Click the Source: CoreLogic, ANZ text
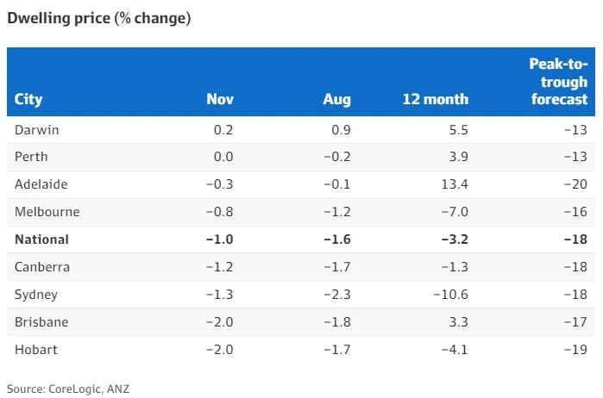 68,389
